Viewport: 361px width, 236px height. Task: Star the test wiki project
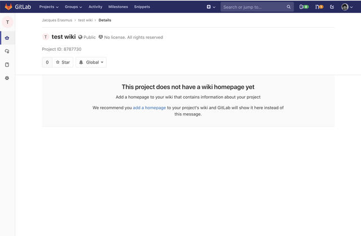pos(63,63)
